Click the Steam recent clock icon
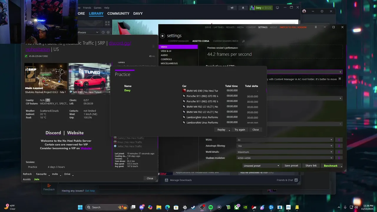Image resolution: width=377 pixels, height=212 pixels. (103, 32)
